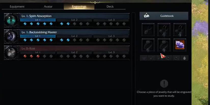Select the Rust engraving icon
The height and width of the screenshot is (105, 210).
pyautogui.click(x=11, y=53)
